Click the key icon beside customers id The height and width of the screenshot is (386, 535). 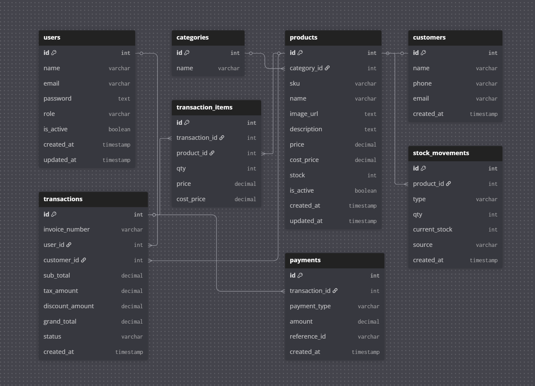point(423,53)
